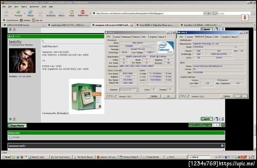The height and width of the screenshot is (168, 257).
Task: Click the Windows Start button
Action: pos(6,157)
